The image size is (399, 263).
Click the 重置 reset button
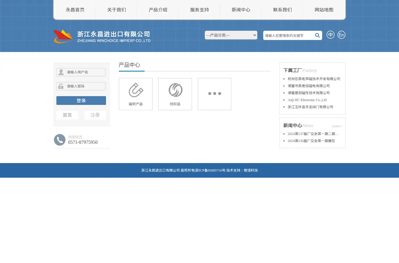(67, 115)
